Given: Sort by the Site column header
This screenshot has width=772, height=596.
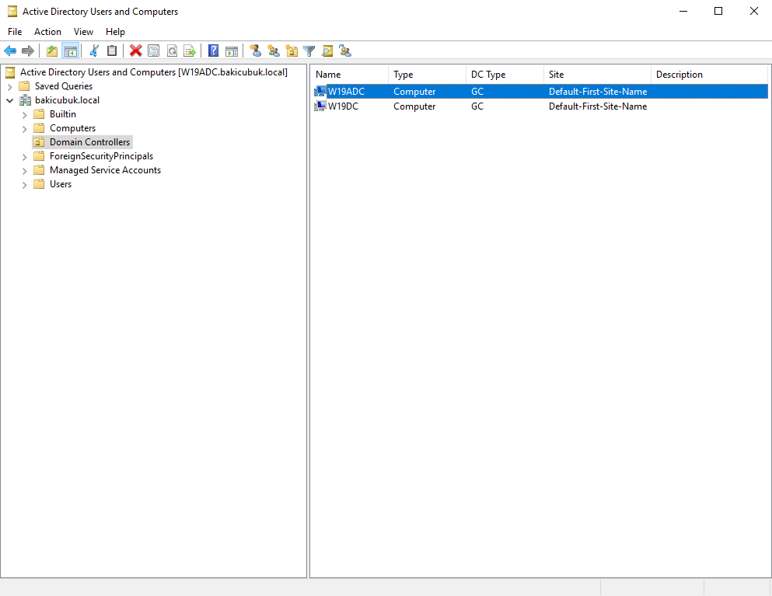Looking at the screenshot, I should tap(598, 75).
